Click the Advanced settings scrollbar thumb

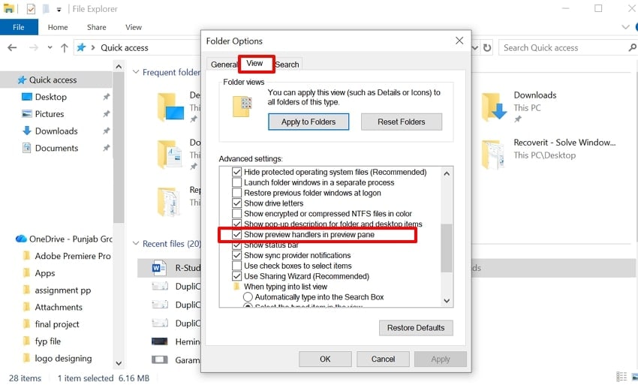coord(447,248)
